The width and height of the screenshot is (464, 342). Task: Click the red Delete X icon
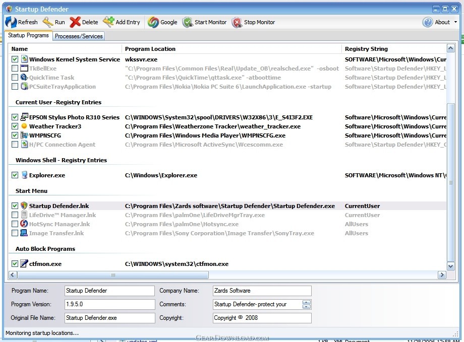[x=75, y=22]
